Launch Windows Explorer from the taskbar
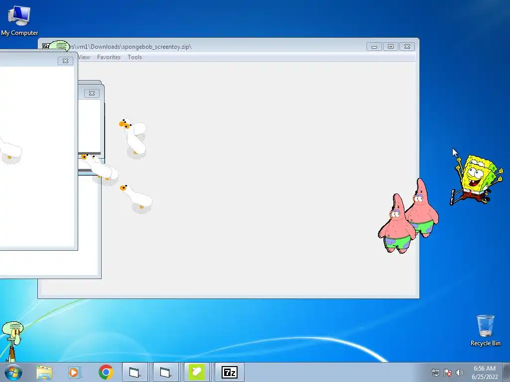The height and width of the screenshot is (382, 510). coord(44,372)
